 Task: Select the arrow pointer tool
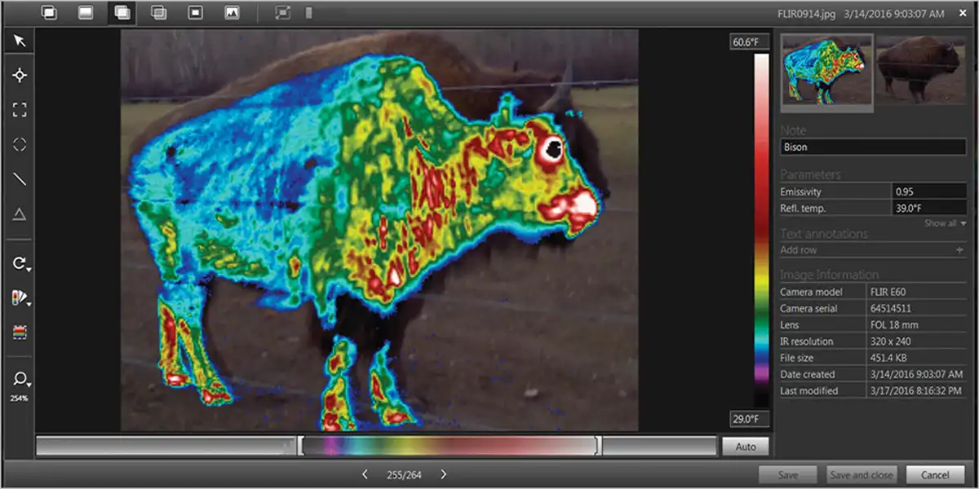[20, 41]
